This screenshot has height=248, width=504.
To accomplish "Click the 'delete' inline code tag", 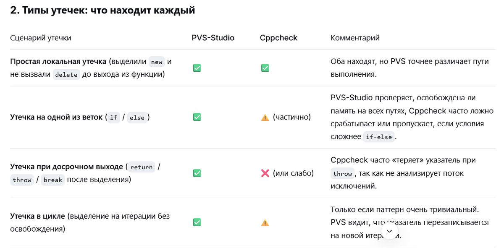I will [x=66, y=75].
